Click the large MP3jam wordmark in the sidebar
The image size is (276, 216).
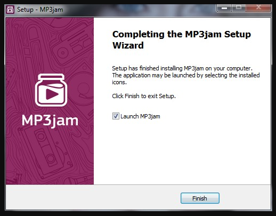coord(50,121)
